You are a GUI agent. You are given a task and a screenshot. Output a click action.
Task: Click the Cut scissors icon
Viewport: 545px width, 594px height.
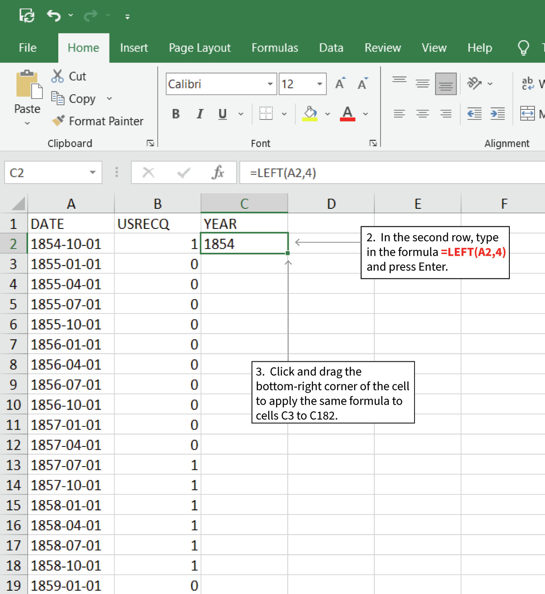tap(57, 76)
